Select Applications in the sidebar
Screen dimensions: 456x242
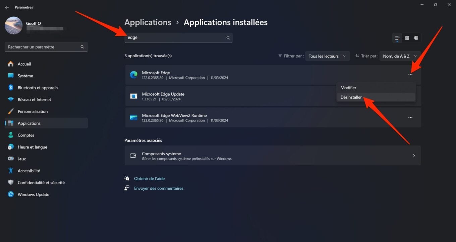point(46,123)
